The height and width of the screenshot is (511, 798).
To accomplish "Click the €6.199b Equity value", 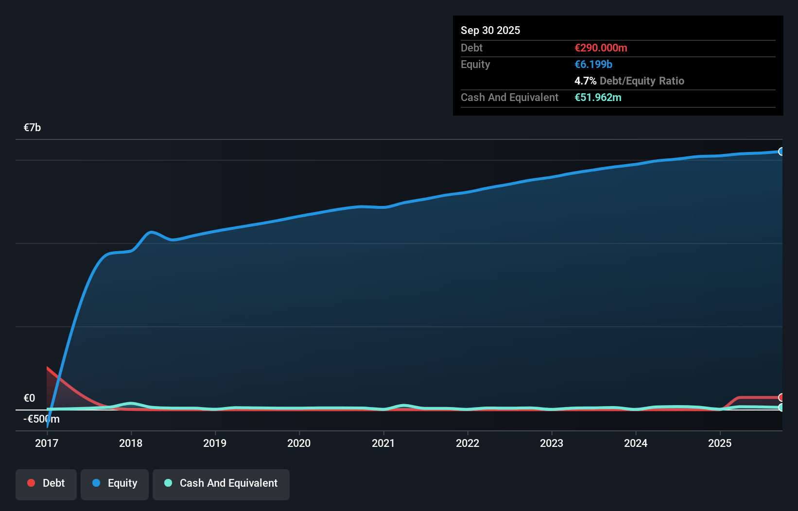I will [593, 64].
